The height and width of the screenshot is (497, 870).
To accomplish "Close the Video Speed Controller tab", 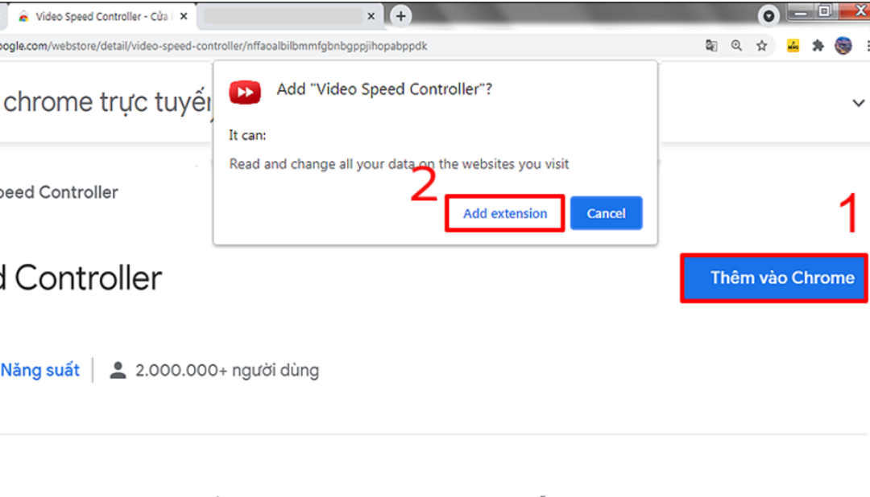I will click(184, 17).
